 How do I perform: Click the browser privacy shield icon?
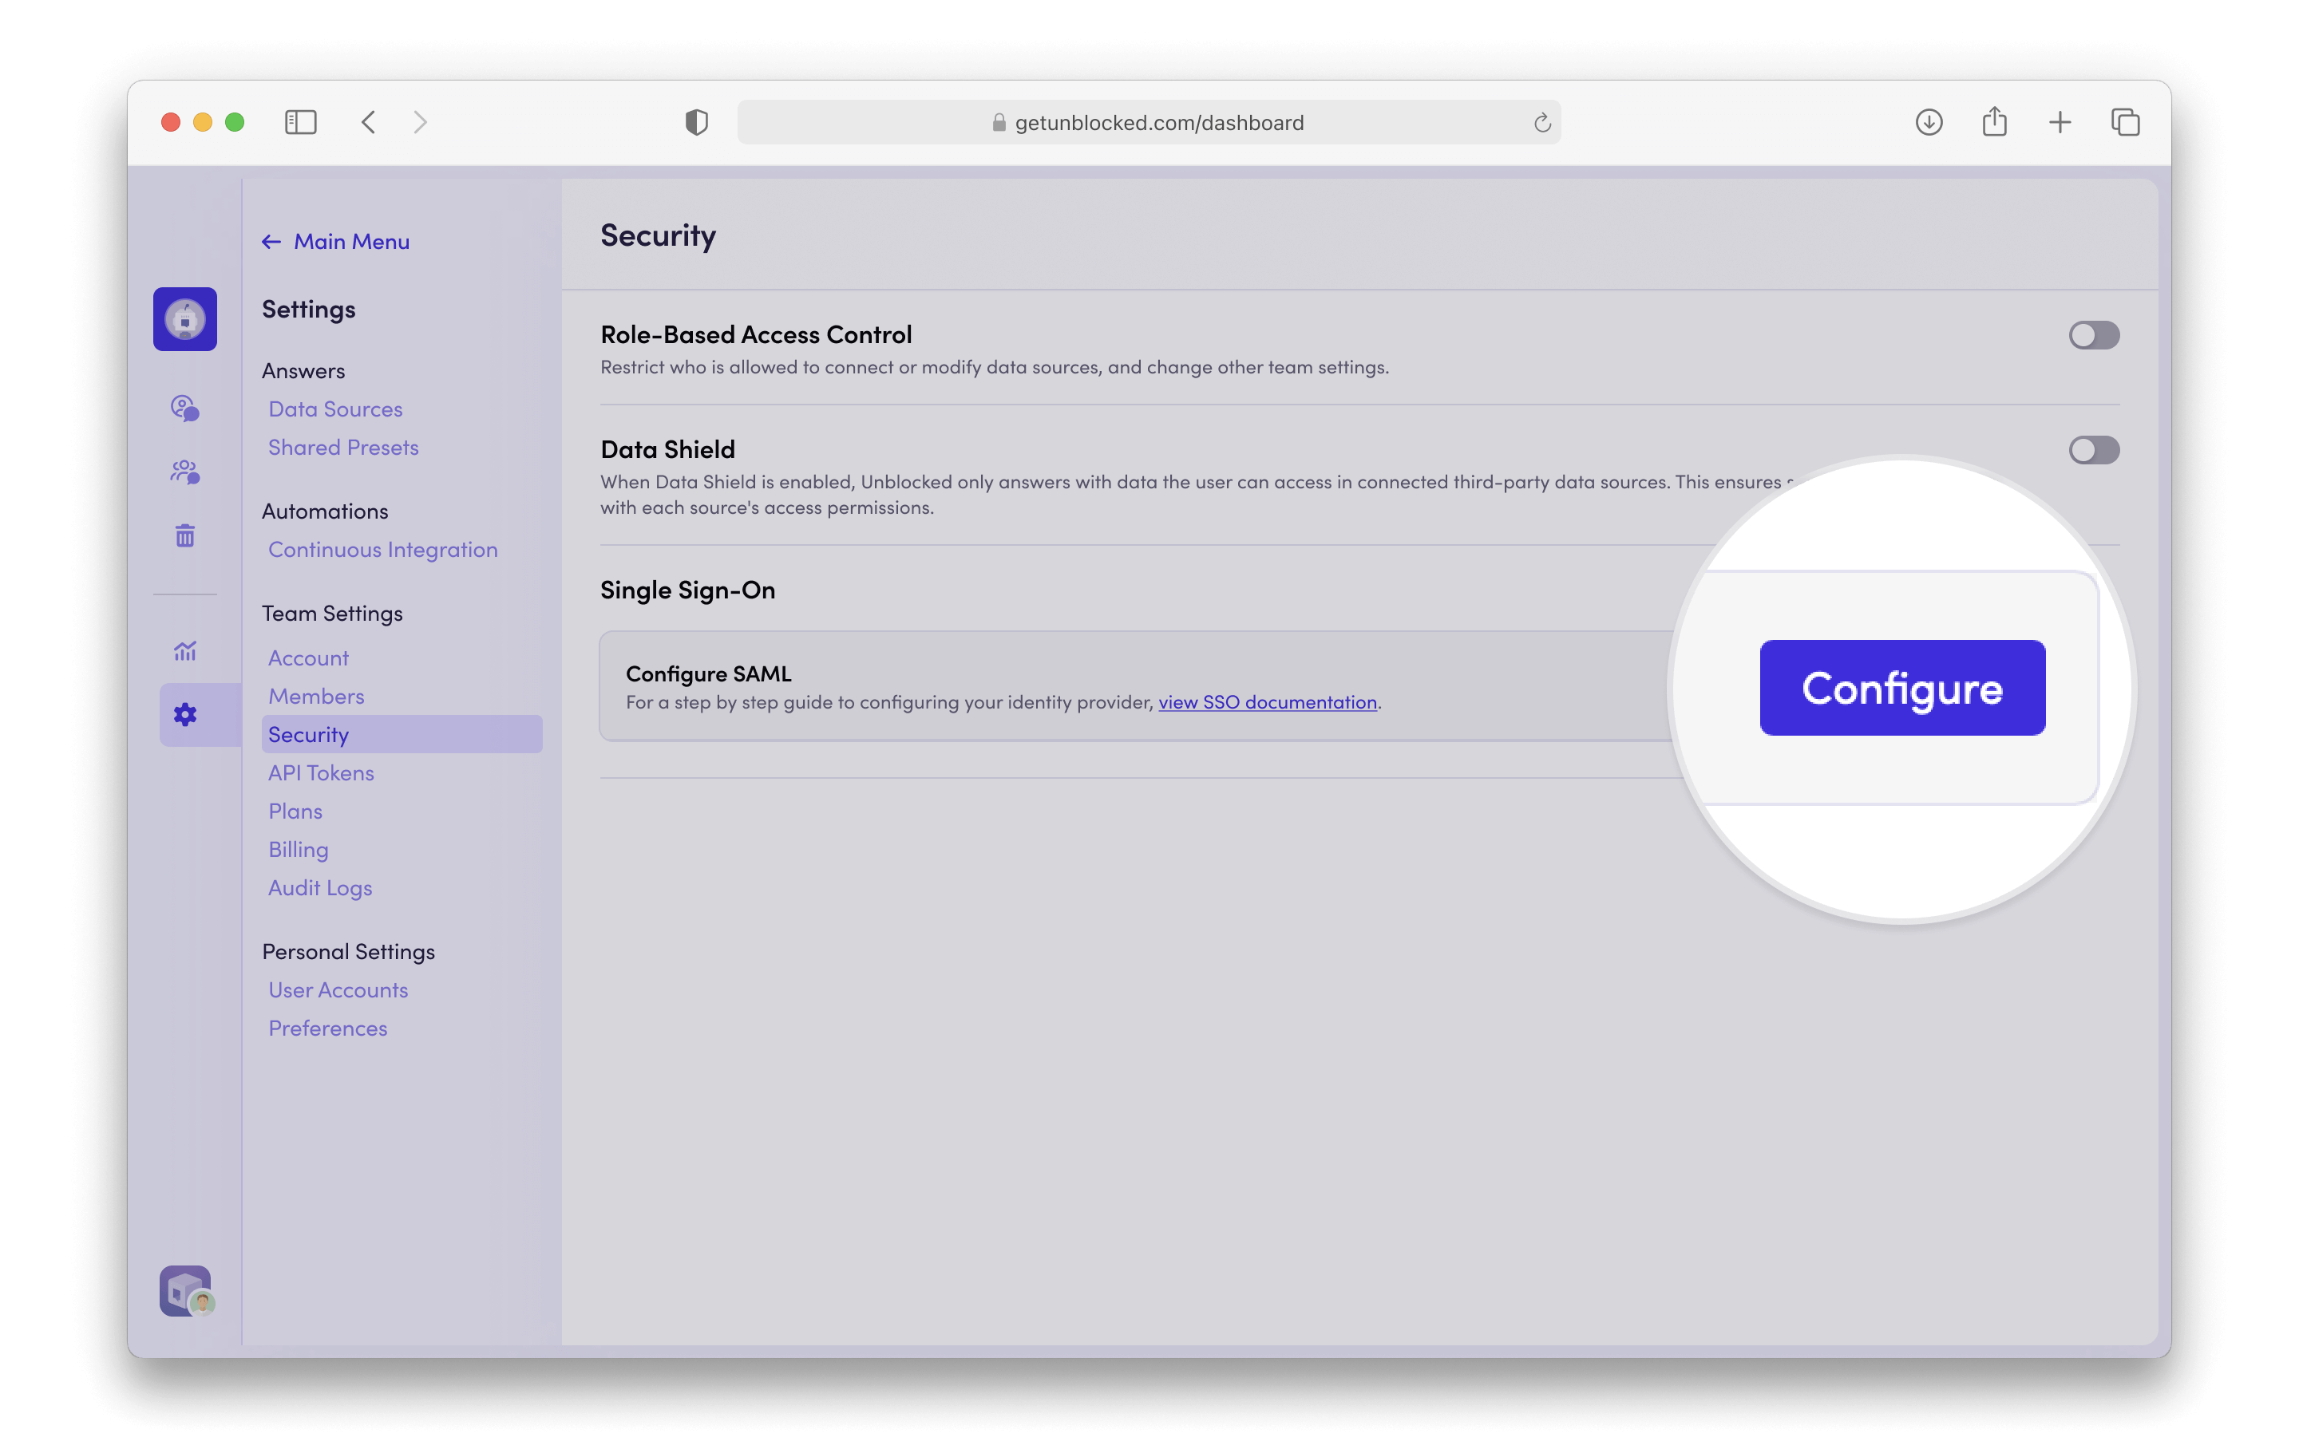click(x=696, y=122)
